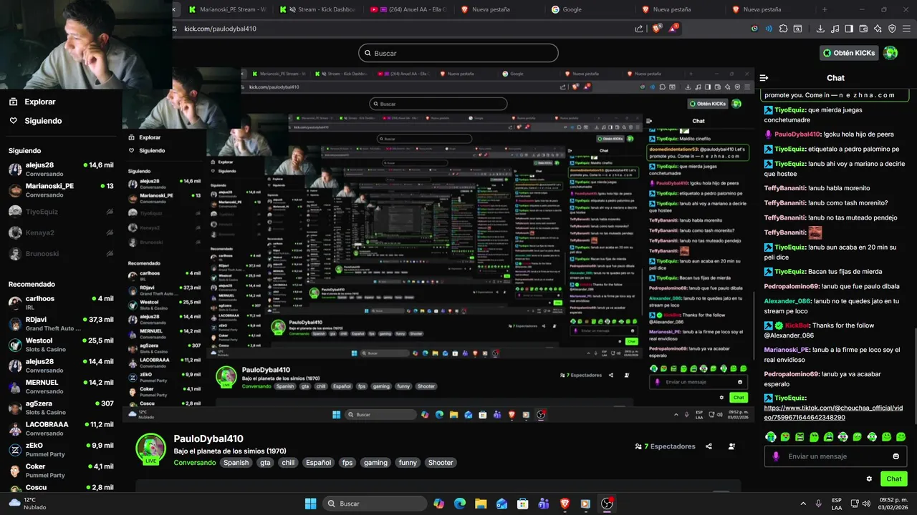
Task: Open the user avatar menu on Kick
Action: click(x=890, y=53)
